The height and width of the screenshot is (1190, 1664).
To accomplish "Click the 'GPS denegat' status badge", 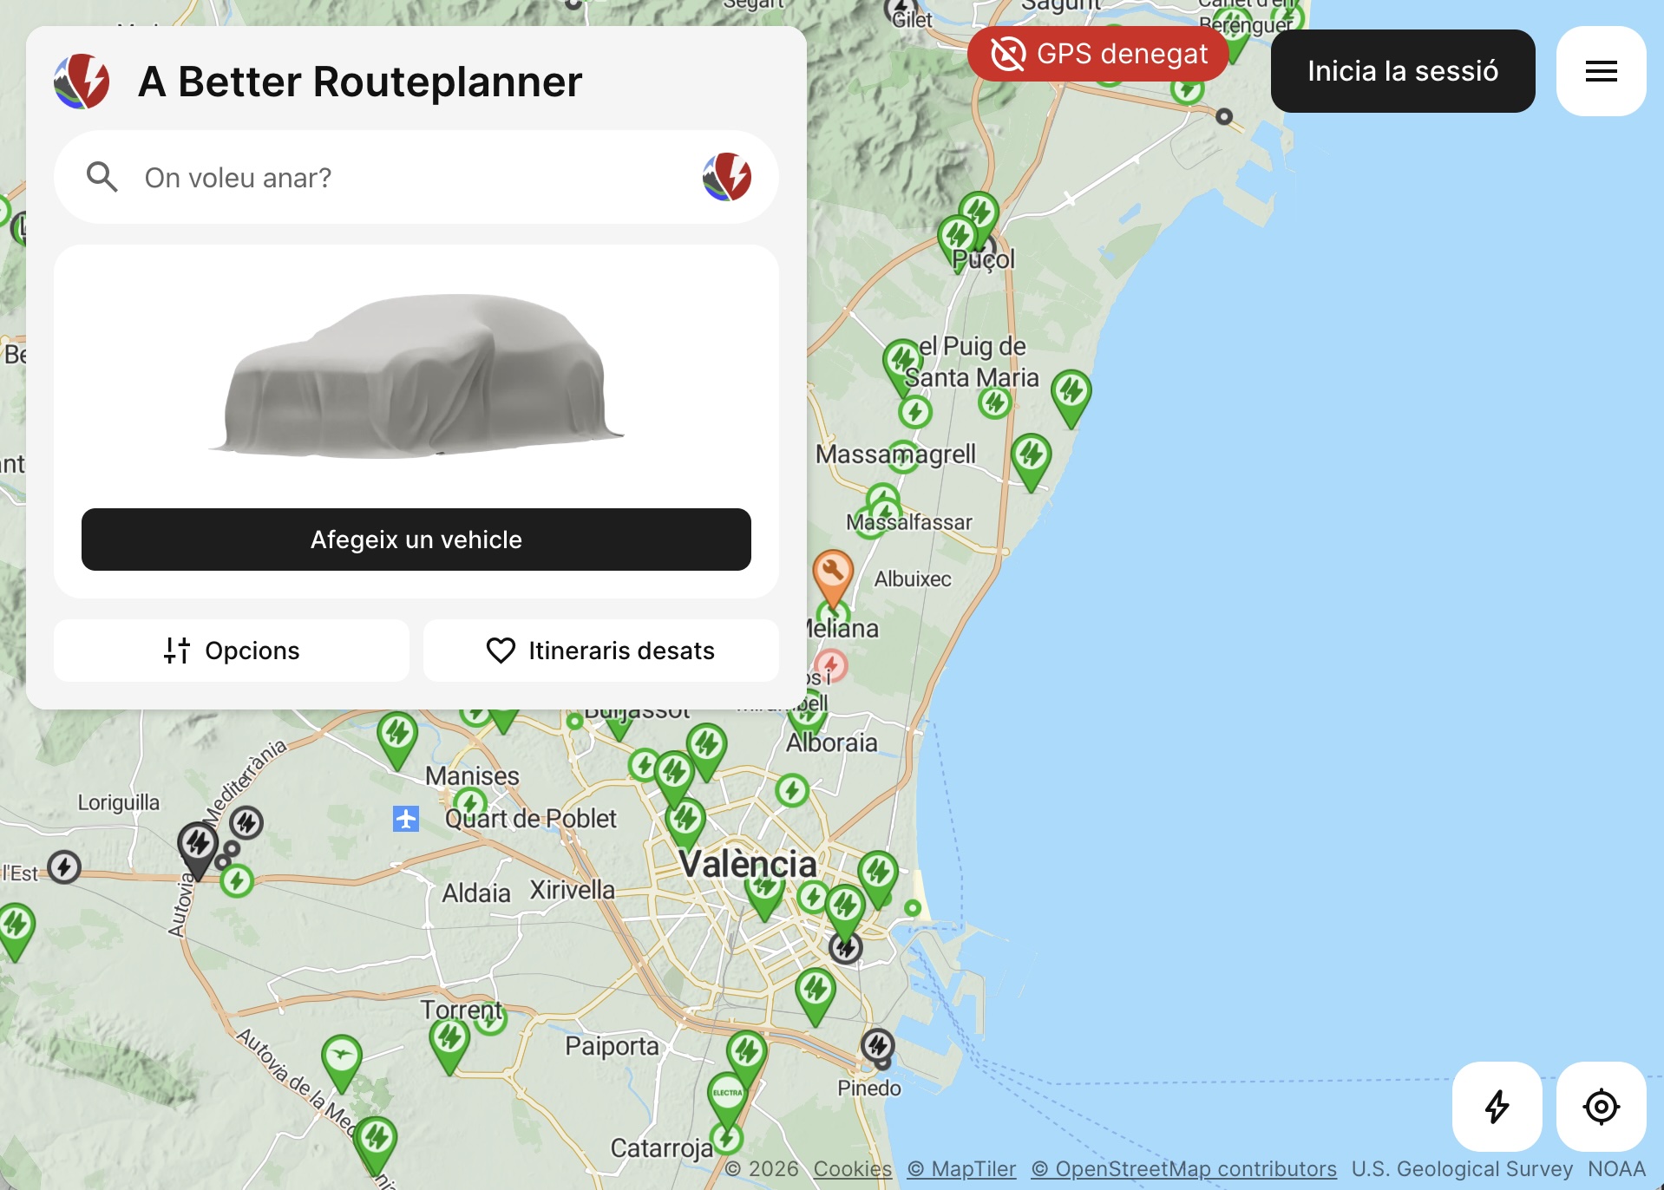I will coord(1098,54).
